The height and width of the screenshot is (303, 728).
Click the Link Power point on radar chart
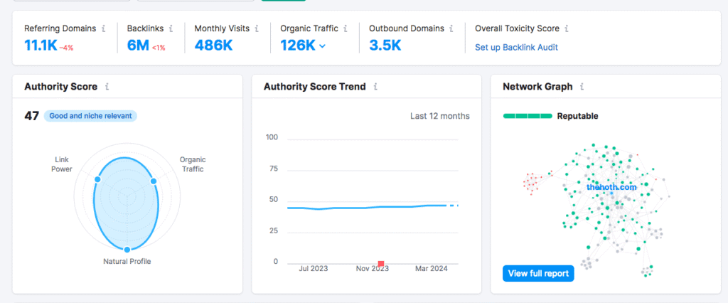(97, 180)
